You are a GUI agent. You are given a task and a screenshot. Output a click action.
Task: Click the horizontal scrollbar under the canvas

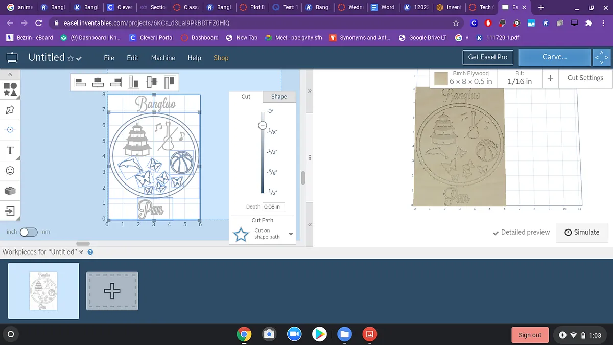(x=83, y=243)
